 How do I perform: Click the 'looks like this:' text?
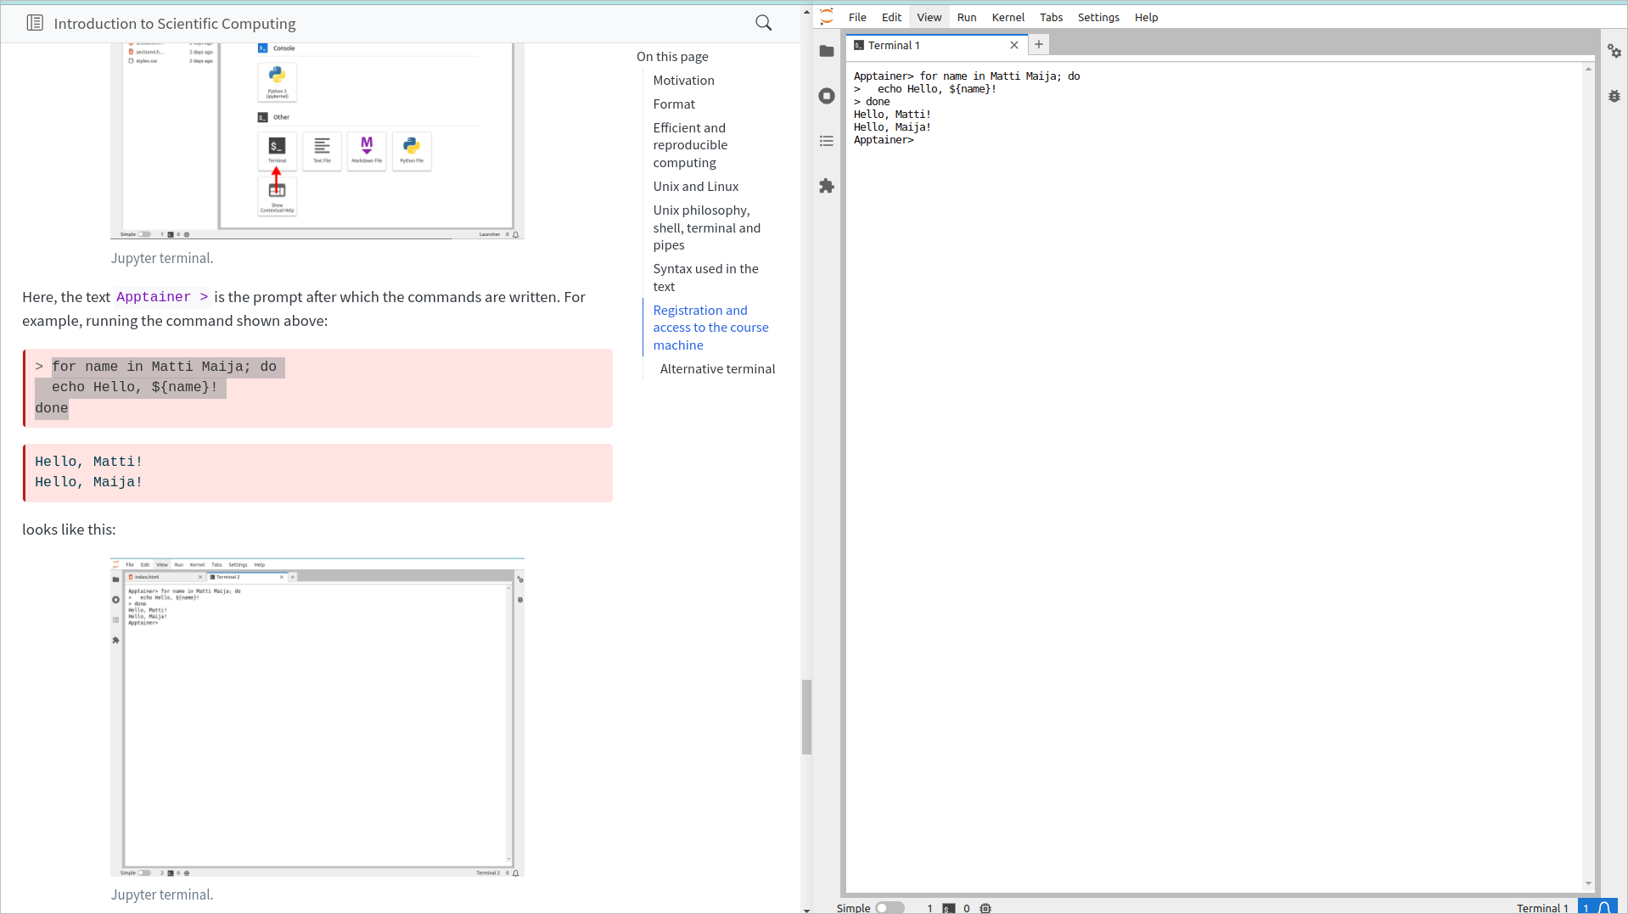[69, 530]
